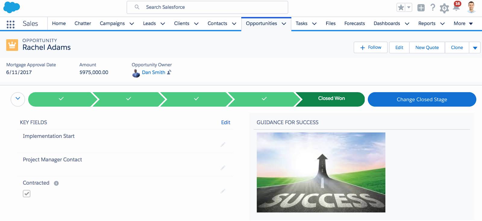Open the App Launcher grid icon
The height and width of the screenshot is (221, 482).
click(11, 24)
